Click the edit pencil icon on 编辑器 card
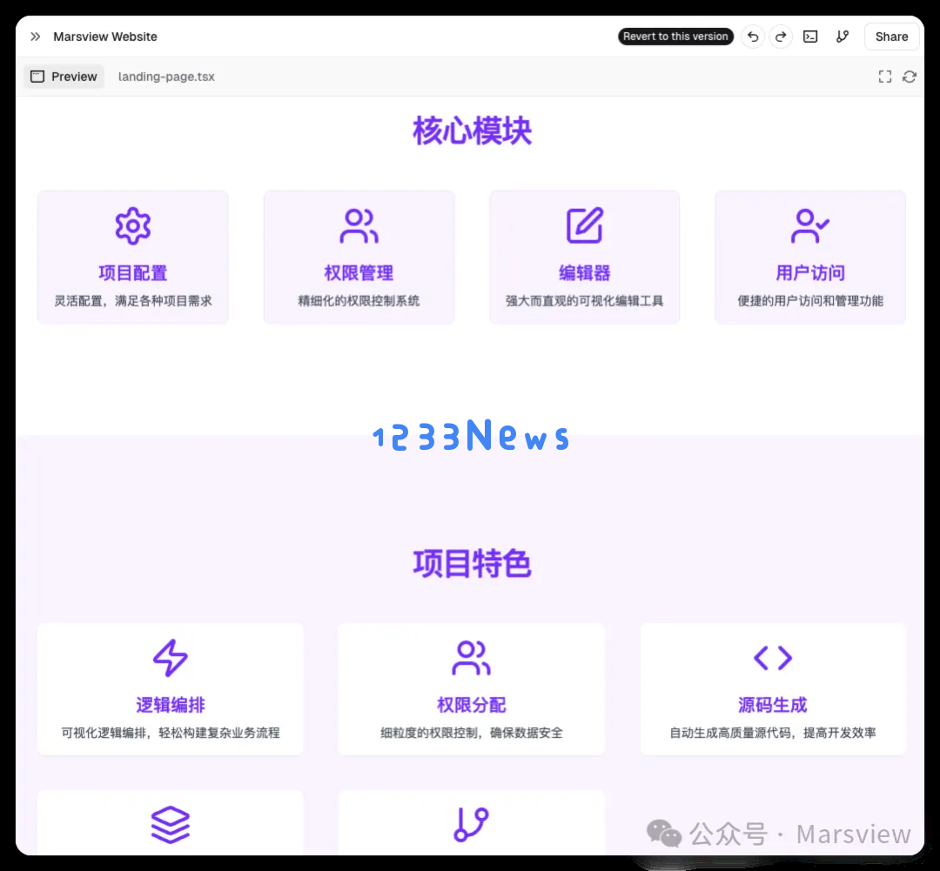 click(585, 225)
